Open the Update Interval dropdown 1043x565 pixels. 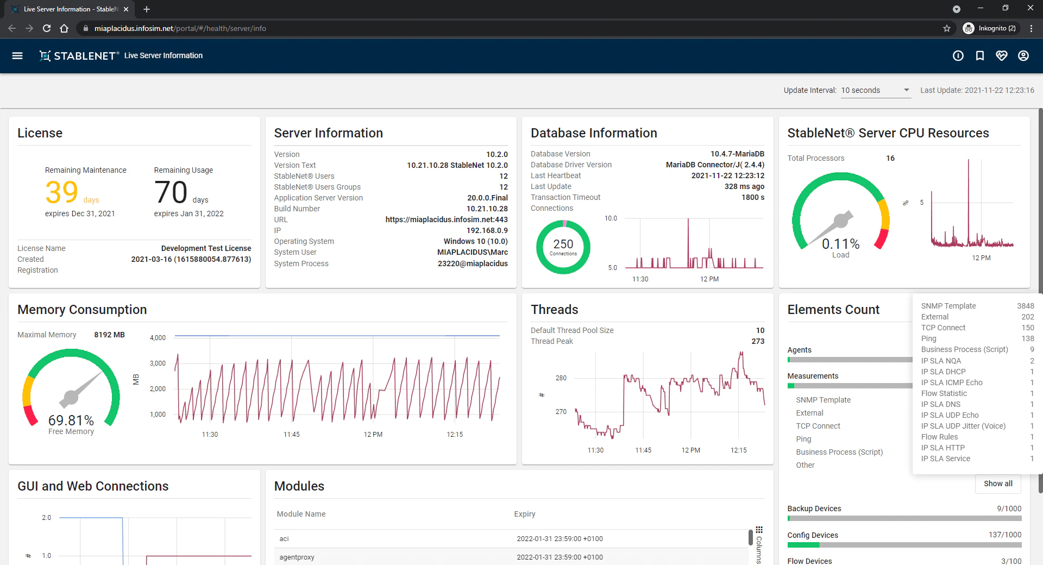click(x=869, y=90)
